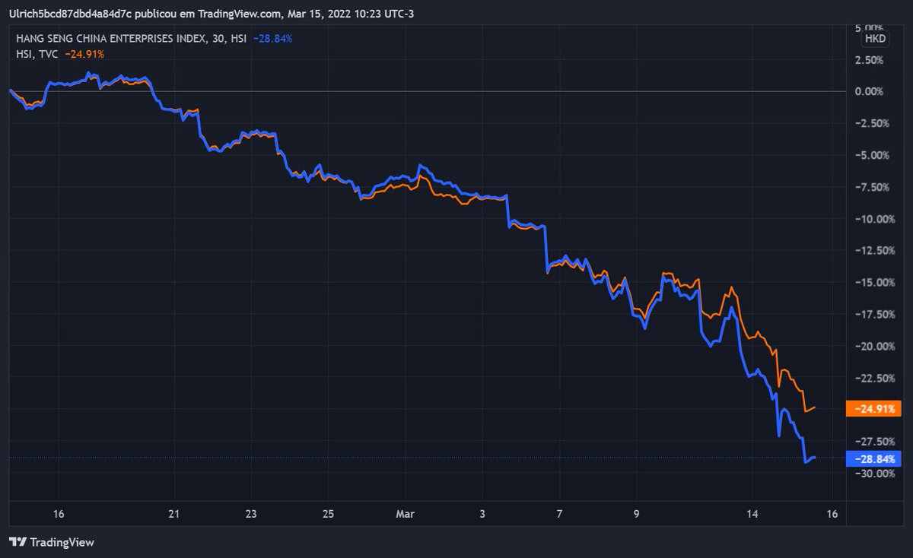Click the 23 date axis label

(251, 515)
